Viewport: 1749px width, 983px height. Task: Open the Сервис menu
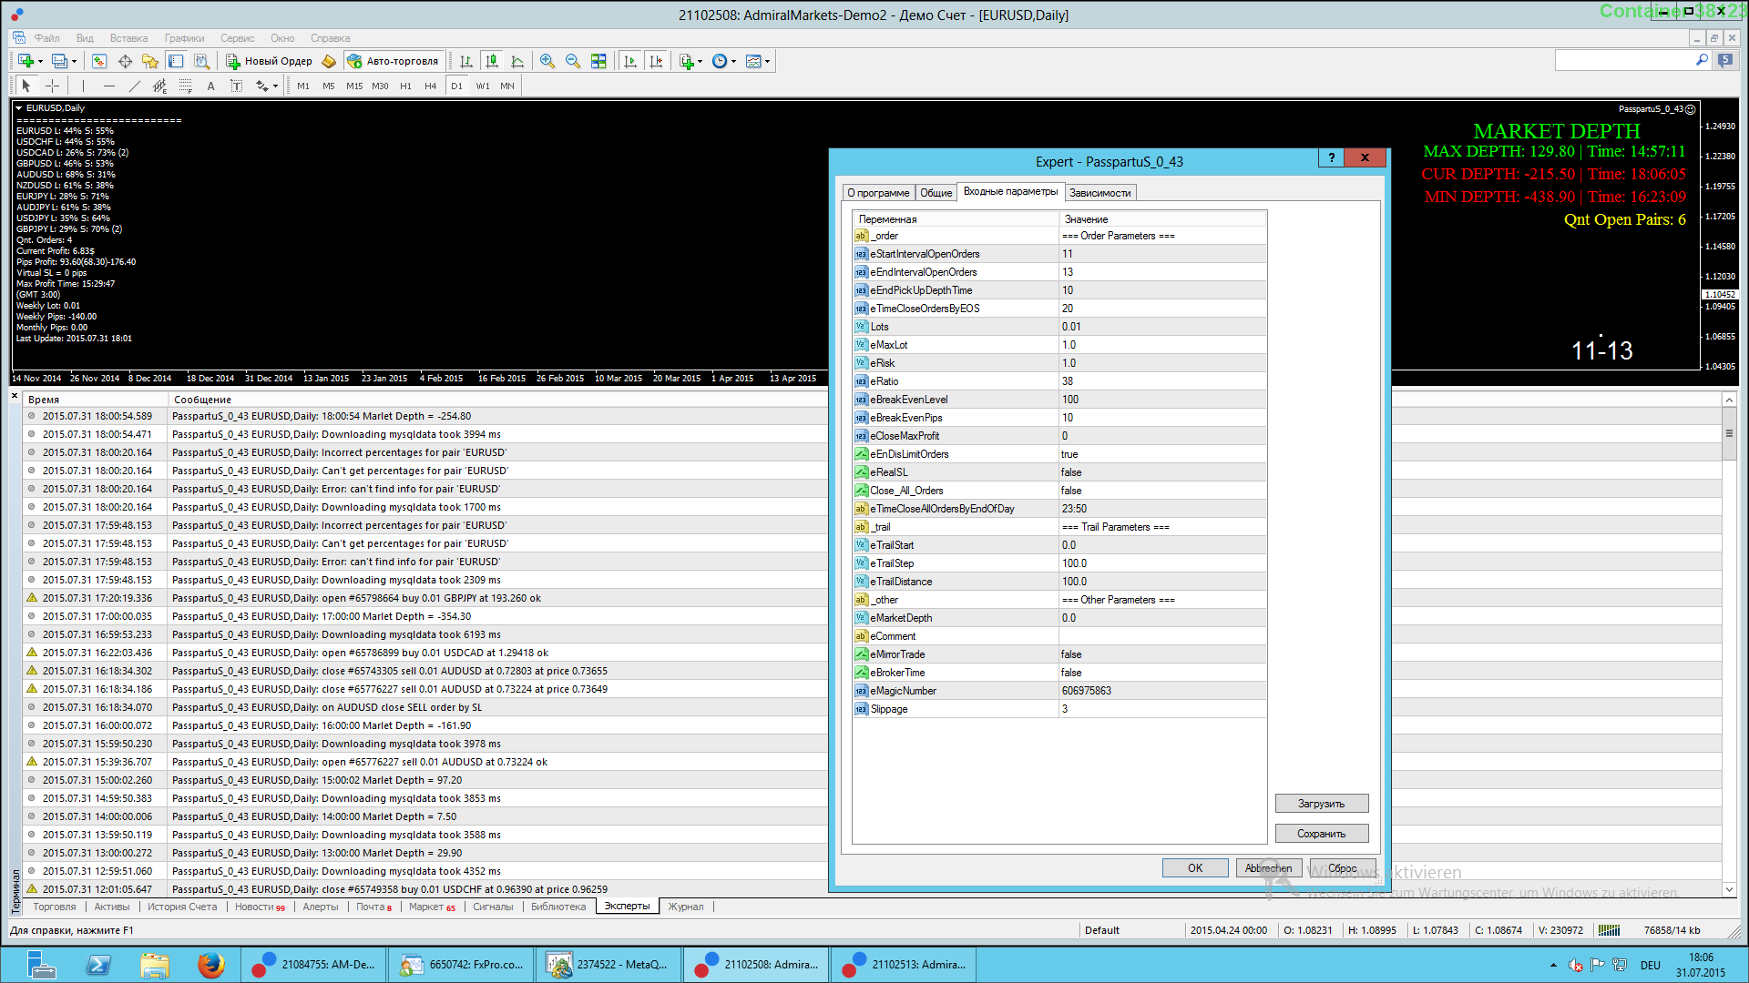[237, 38]
